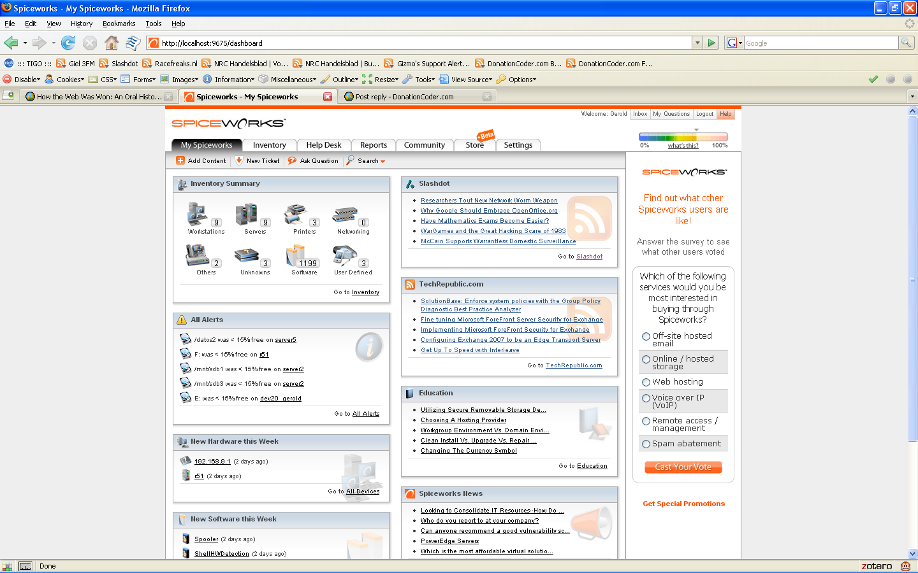This screenshot has height=573, width=918.
Task: Open the Information dropdown menu
Action: tap(229, 80)
